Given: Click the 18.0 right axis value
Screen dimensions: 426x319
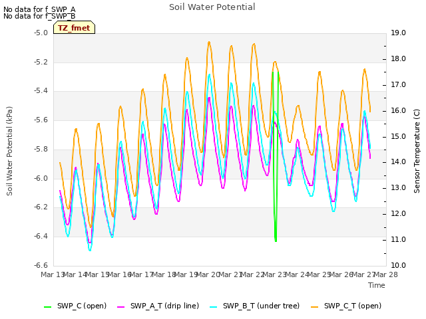Looking at the screenshot, I should (398, 59).
